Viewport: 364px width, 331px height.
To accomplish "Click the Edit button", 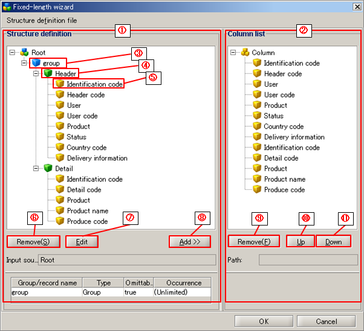I will click(x=77, y=241).
